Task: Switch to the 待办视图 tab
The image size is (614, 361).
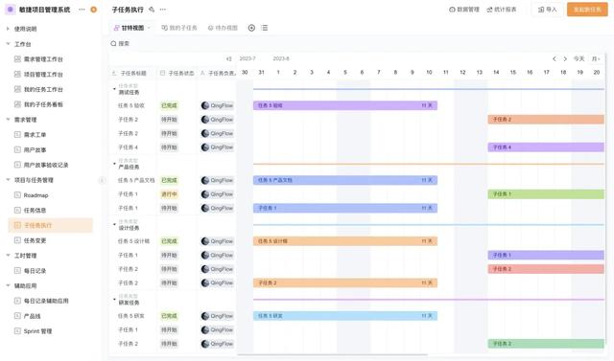Action: (223, 28)
